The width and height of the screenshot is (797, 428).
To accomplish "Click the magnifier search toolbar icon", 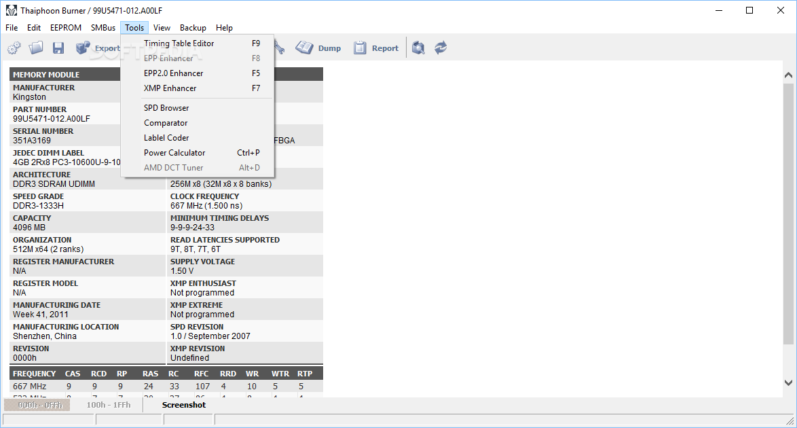I will click(x=418, y=48).
